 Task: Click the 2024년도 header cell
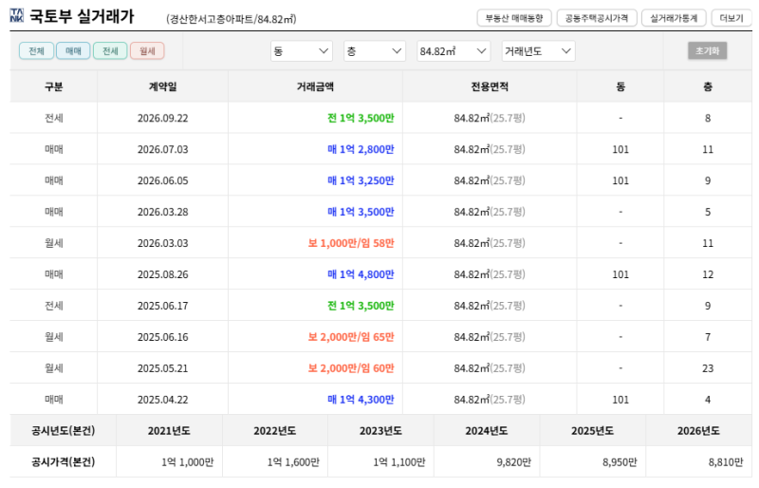pyautogui.click(x=487, y=431)
